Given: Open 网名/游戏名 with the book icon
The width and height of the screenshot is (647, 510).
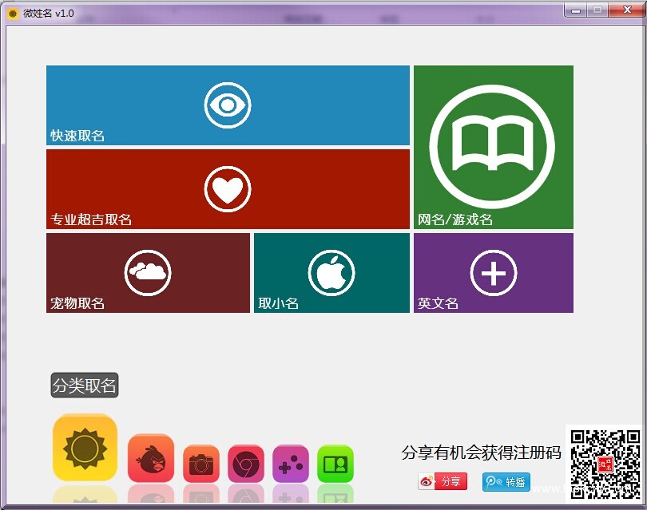Looking at the screenshot, I should point(493,146).
